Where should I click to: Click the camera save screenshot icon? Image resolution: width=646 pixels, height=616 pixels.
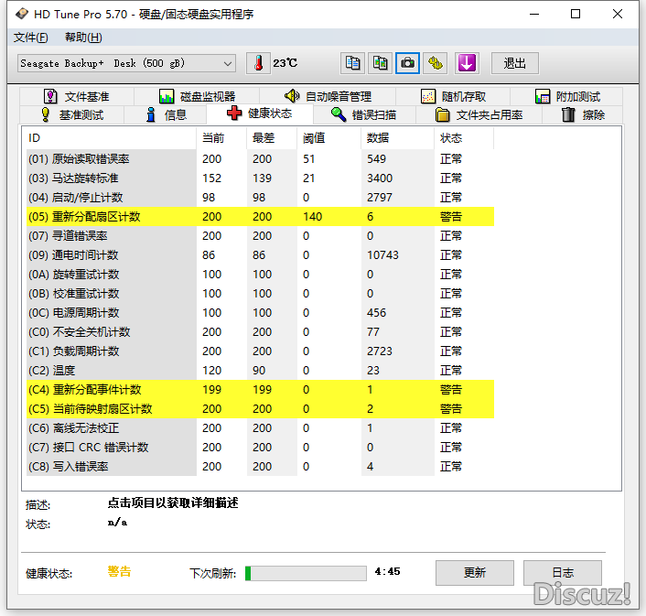[407, 63]
